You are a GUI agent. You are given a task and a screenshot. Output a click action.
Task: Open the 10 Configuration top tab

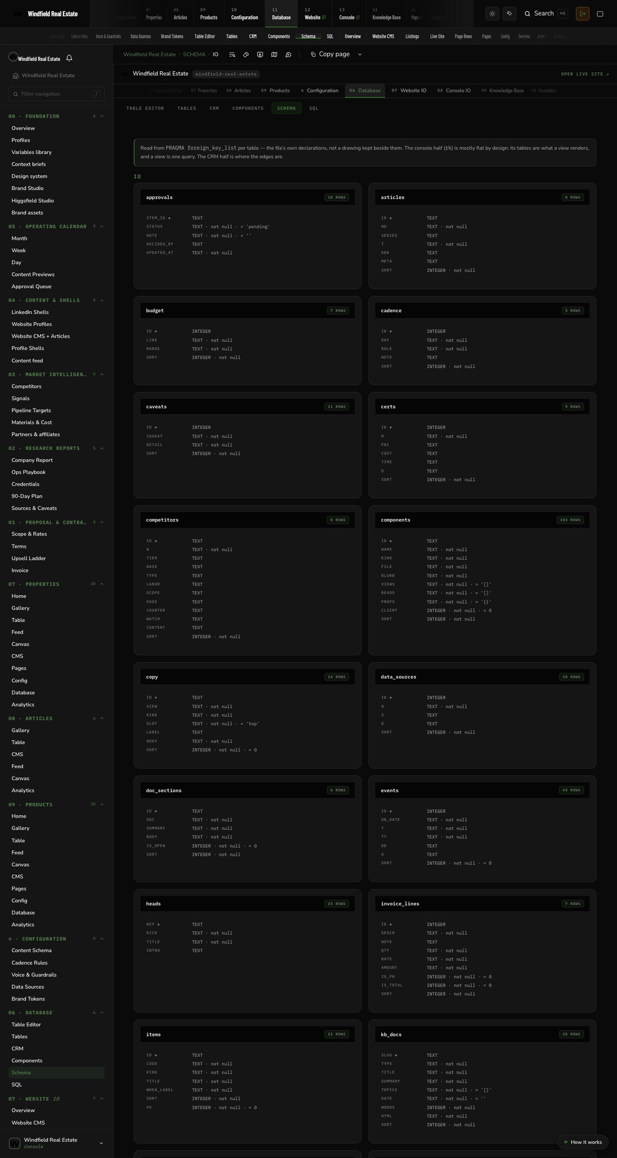pyautogui.click(x=244, y=14)
